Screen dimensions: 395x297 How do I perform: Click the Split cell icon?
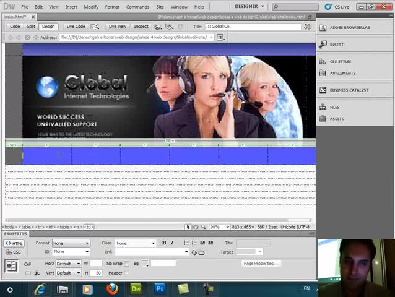pyautogui.click(x=37, y=273)
